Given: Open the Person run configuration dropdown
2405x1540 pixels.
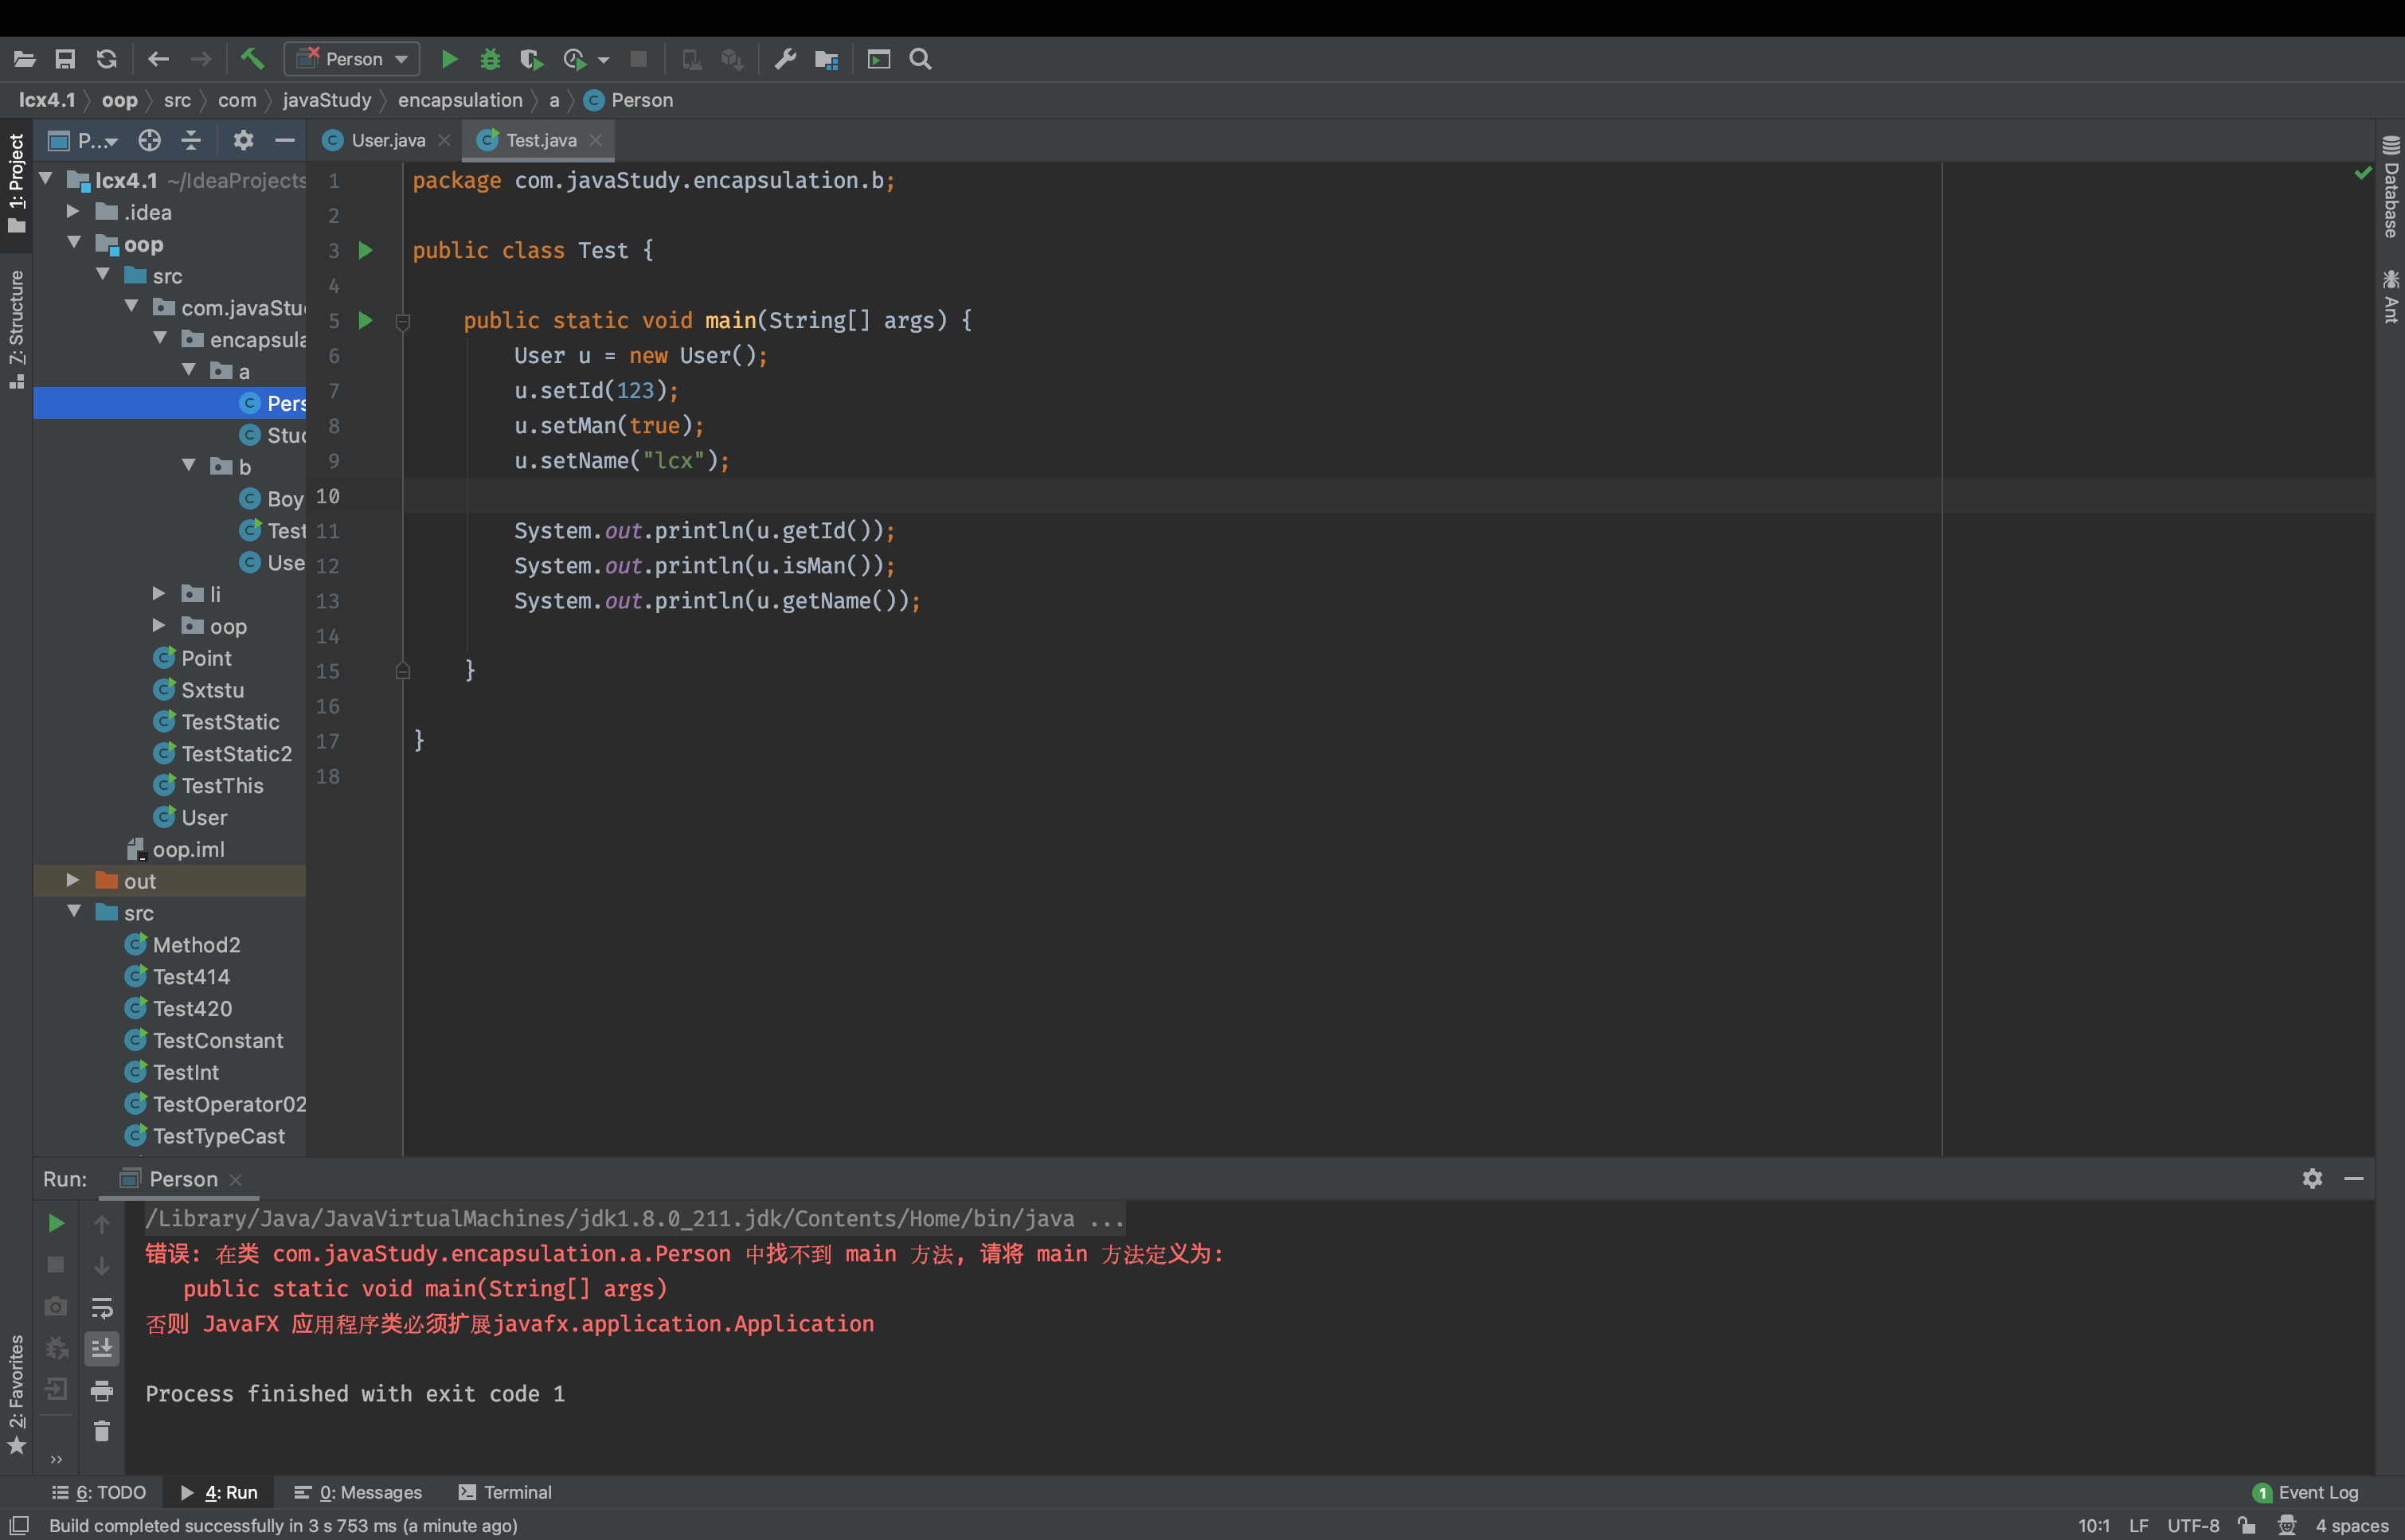Looking at the screenshot, I should pyautogui.click(x=352, y=59).
